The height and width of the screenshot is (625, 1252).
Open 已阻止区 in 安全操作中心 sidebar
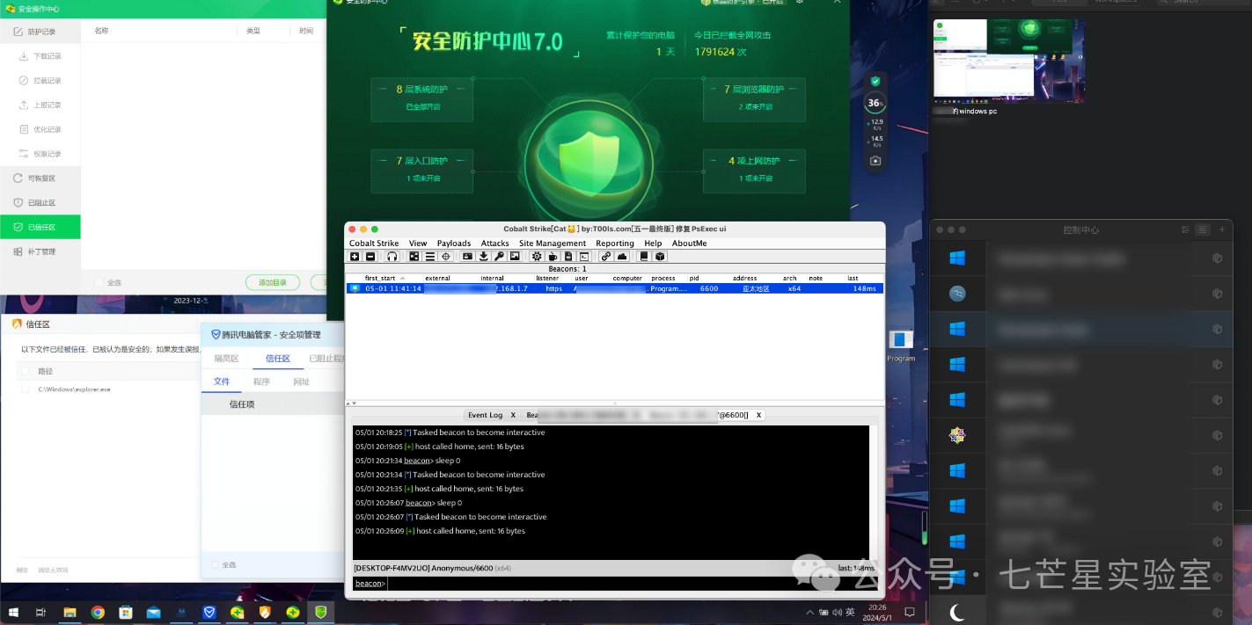40,202
